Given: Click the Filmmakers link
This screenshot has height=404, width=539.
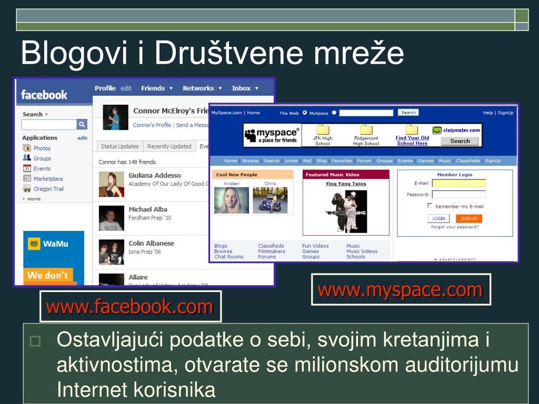Looking at the screenshot, I should (x=272, y=251).
